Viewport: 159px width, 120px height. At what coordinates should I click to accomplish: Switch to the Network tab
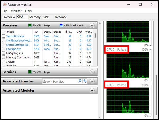coord(60,17)
